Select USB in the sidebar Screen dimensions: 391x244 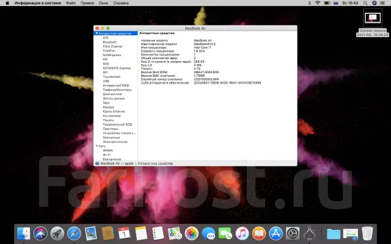[x=106, y=81]
